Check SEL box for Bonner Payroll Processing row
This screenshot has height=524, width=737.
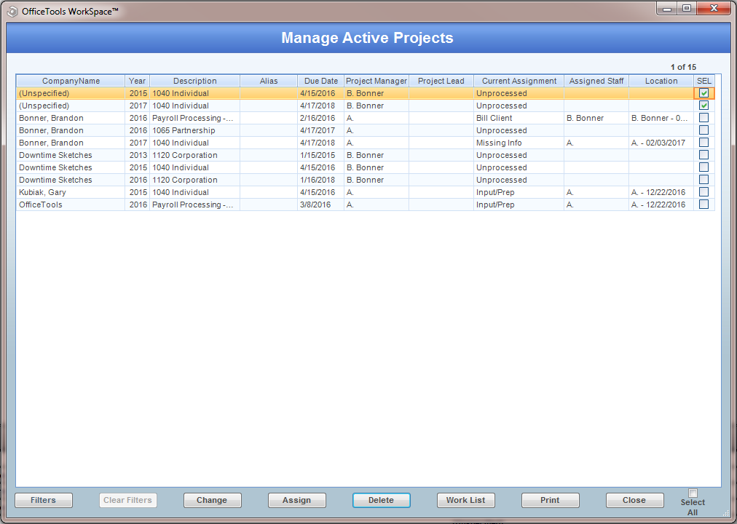coord(703,117)
